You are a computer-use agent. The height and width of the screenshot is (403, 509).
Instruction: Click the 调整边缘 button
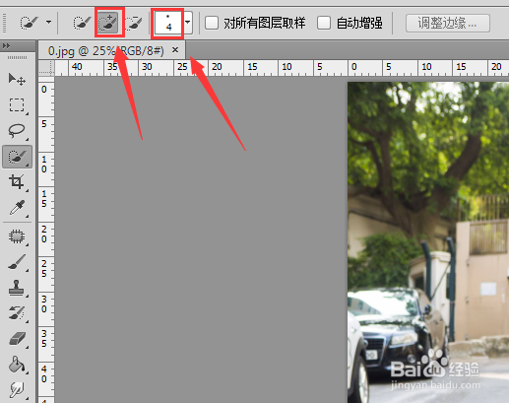(448, 23)
